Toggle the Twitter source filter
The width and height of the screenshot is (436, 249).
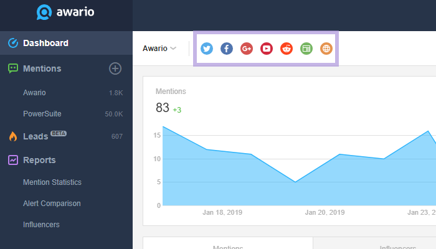pos(207,49)
